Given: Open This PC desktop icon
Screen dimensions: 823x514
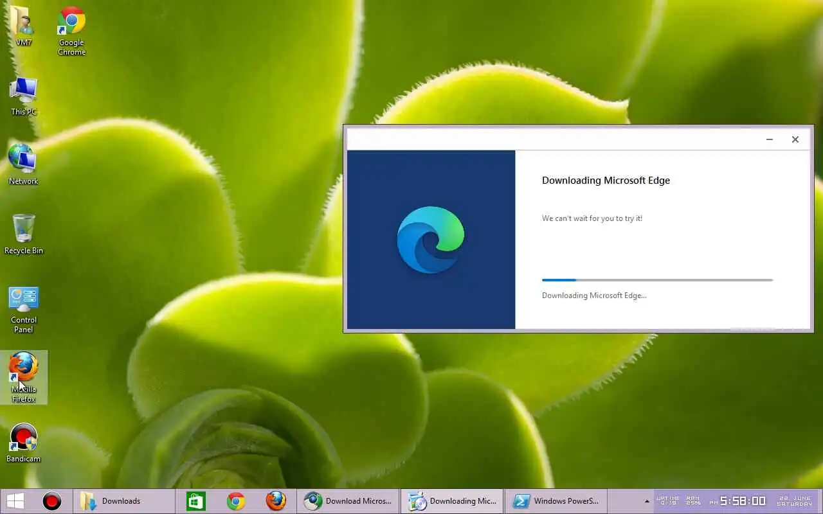Looking at the screenshot, I should click(23, 96).
